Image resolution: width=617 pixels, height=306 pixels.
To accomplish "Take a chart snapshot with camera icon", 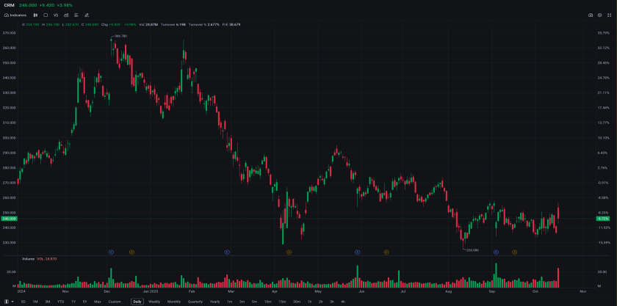I will (591, 15).
